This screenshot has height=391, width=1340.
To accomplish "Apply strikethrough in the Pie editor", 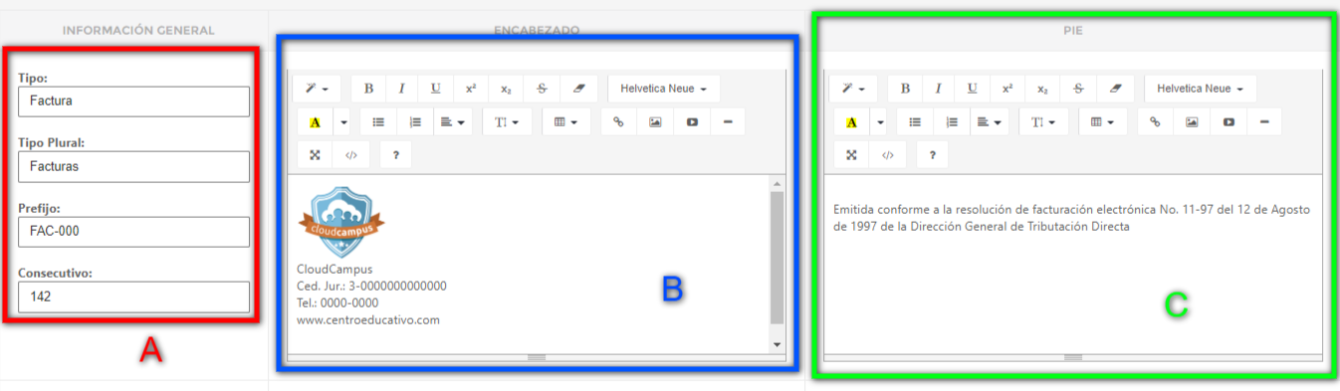I will [1078, 89].
